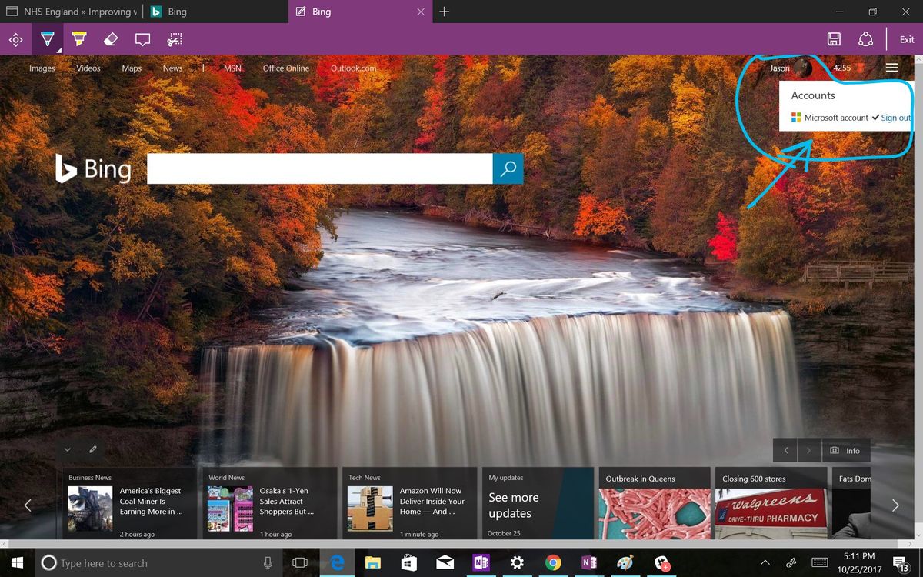923x577 pixels.
Task: Save the web note
Action: pyautogui.click(x=833, y=39)
